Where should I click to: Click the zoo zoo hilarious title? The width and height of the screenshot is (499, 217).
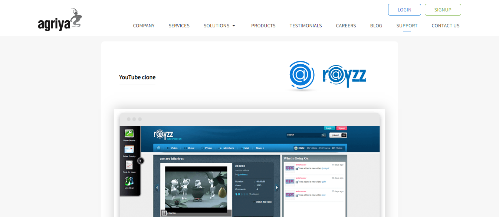172,159
